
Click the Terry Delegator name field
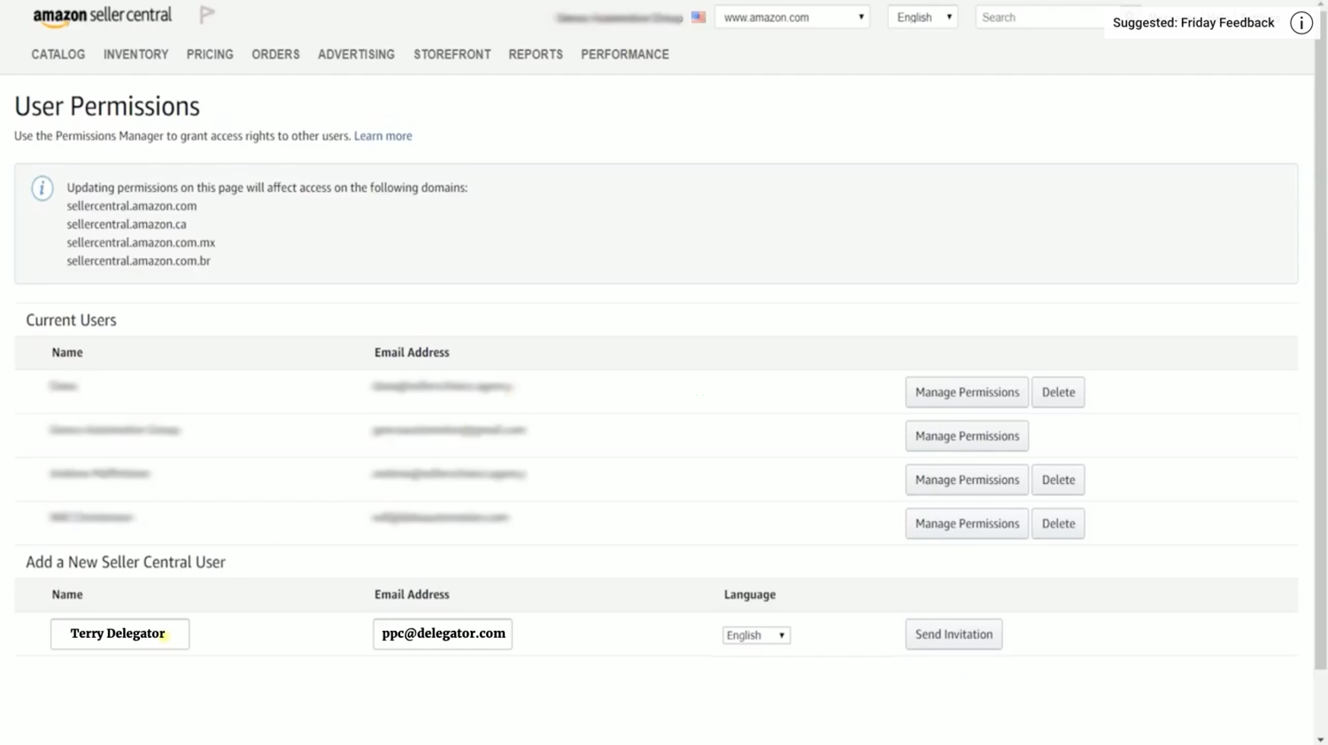(120, 634)
